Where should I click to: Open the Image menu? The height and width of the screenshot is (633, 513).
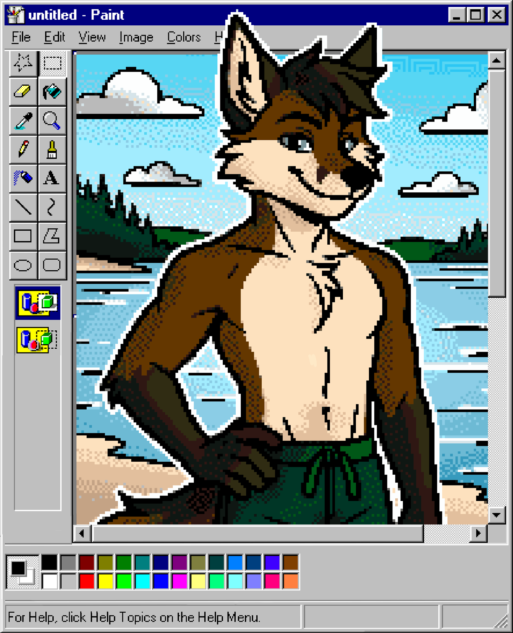pos(136,37)
